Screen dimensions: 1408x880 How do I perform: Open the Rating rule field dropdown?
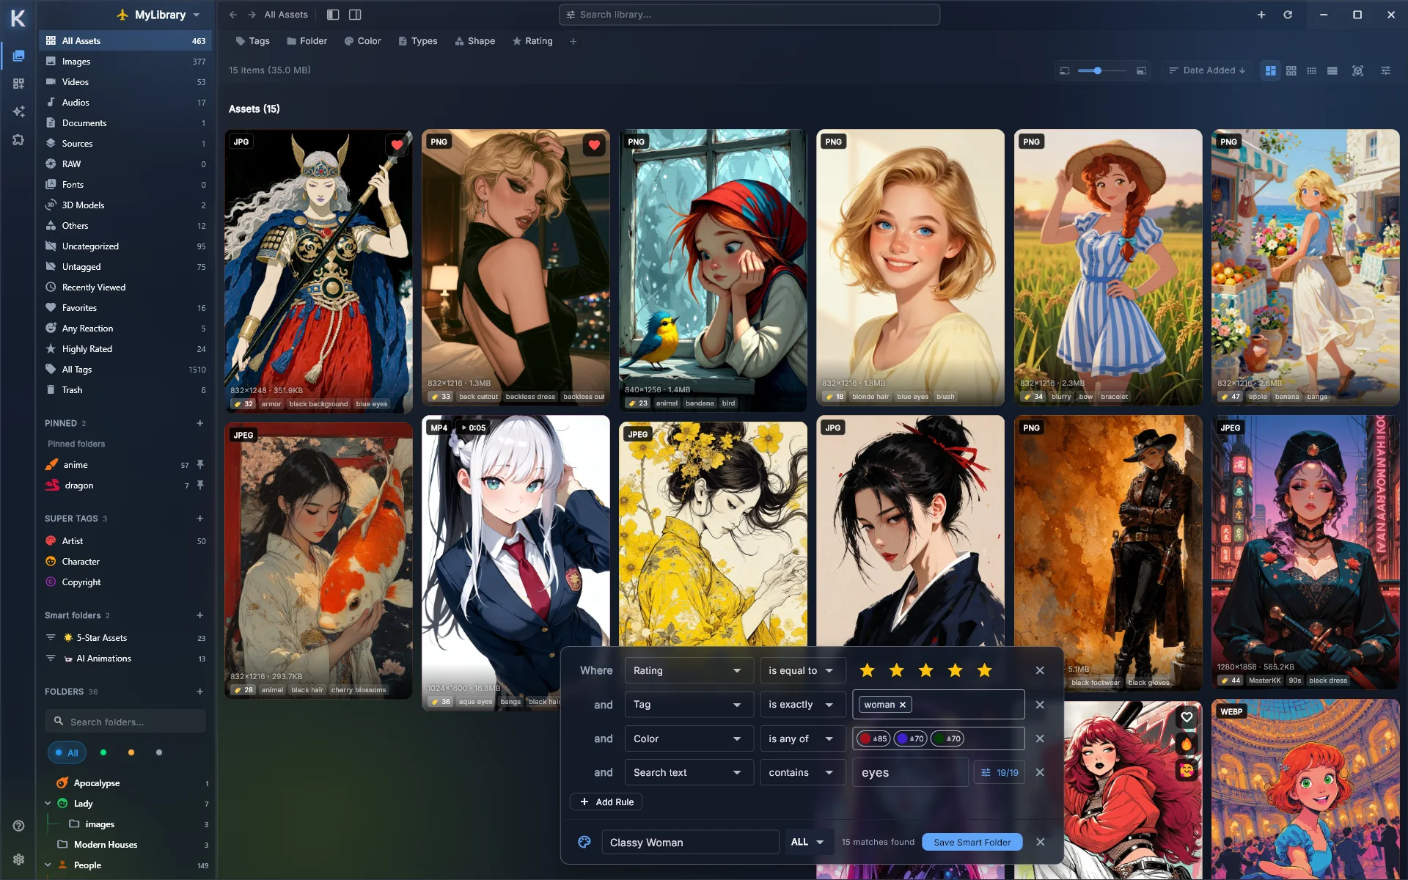coord(689,670)
